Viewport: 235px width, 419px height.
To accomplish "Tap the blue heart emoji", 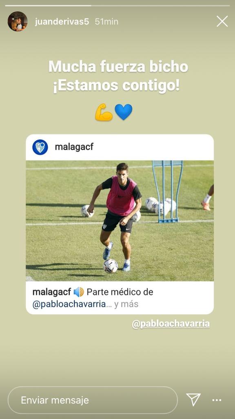I will coord(123,112).
